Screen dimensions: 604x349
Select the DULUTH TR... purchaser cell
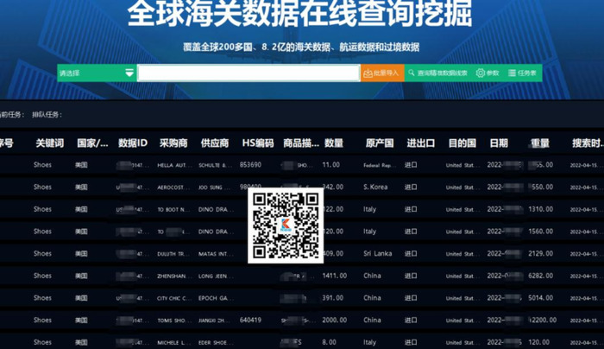[x=173, y=254]
